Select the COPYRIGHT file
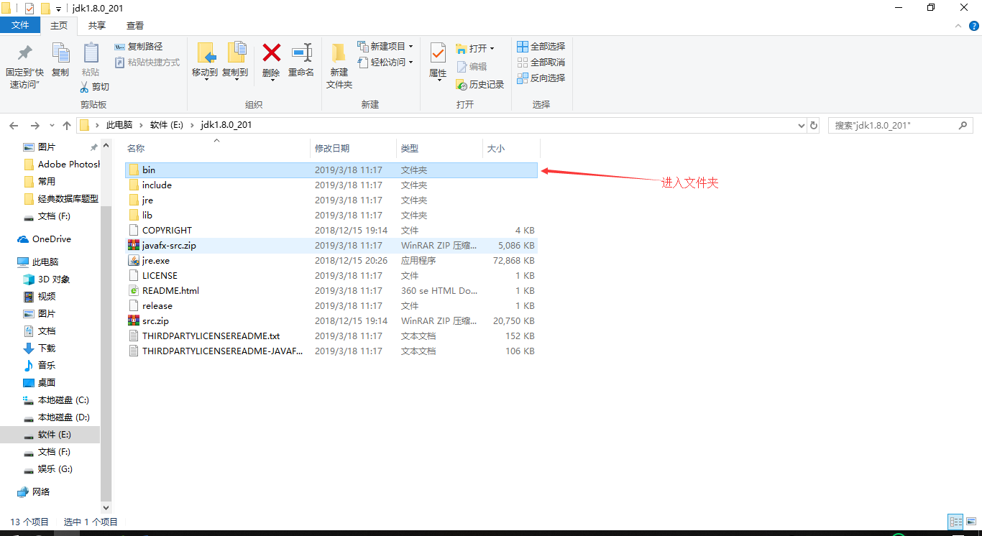This screenshot has width=982, height=536. 331,231
